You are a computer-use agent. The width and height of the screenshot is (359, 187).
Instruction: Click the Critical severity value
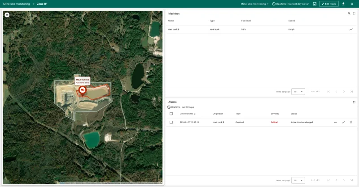pyautogui.click(x=274, y=123)
